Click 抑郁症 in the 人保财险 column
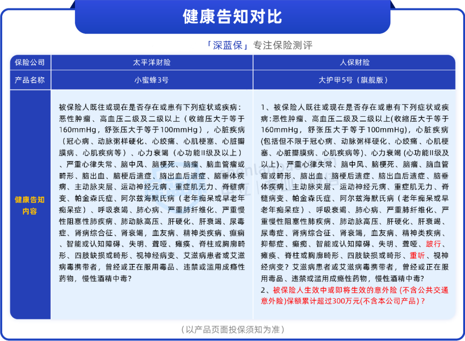The width and height of the screenshot is (465, 341). [272, 244]
